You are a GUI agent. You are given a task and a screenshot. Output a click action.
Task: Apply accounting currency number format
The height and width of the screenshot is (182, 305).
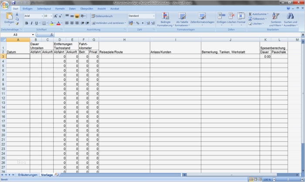[131, 23]
